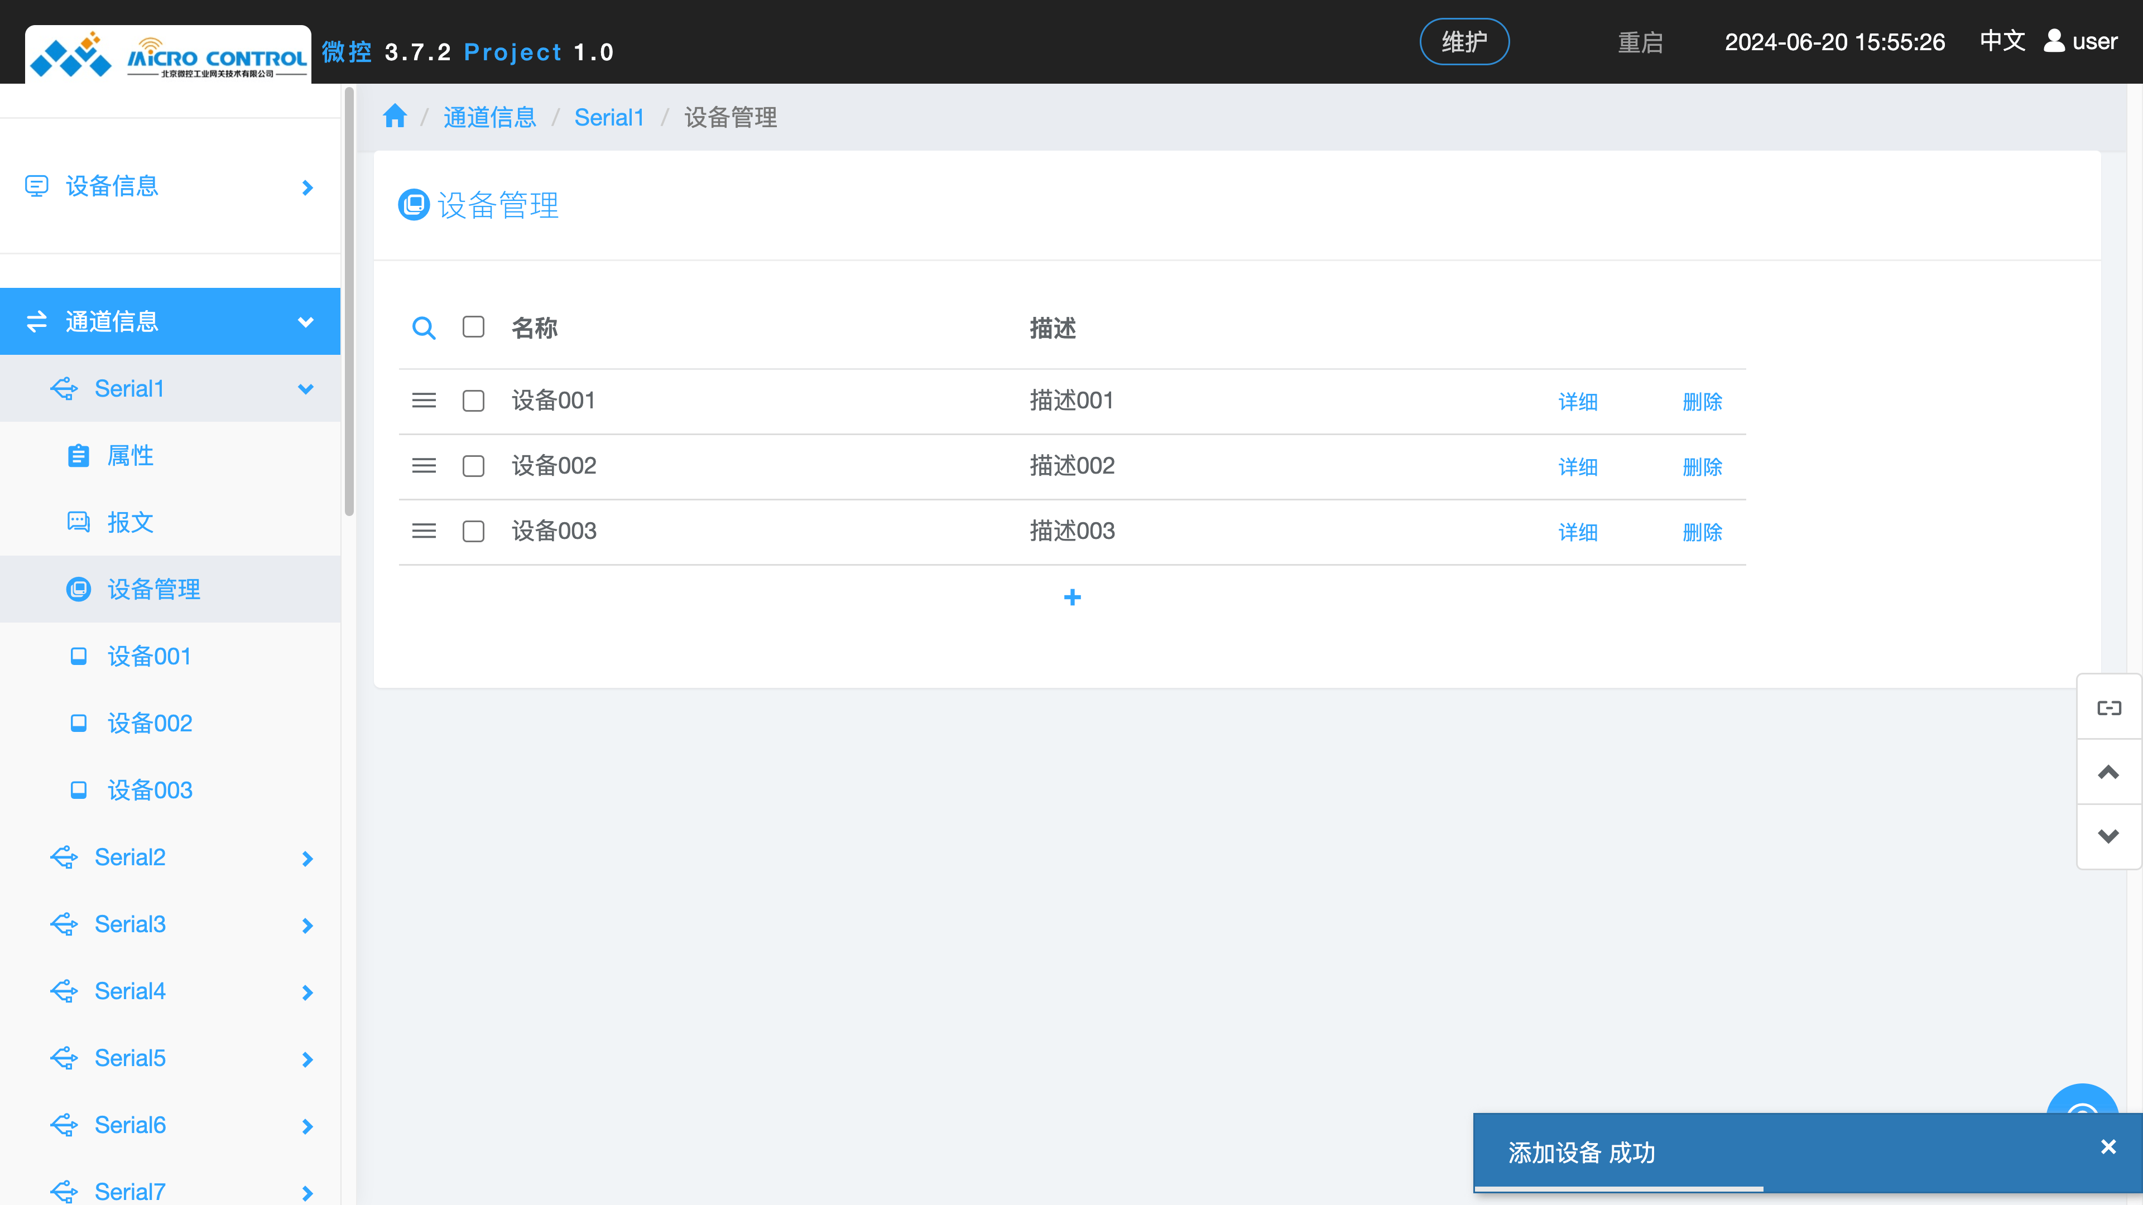Click the 维护 (maintenance) button
This screenshot has width=2143, height=1205.
coord(1464,41)
